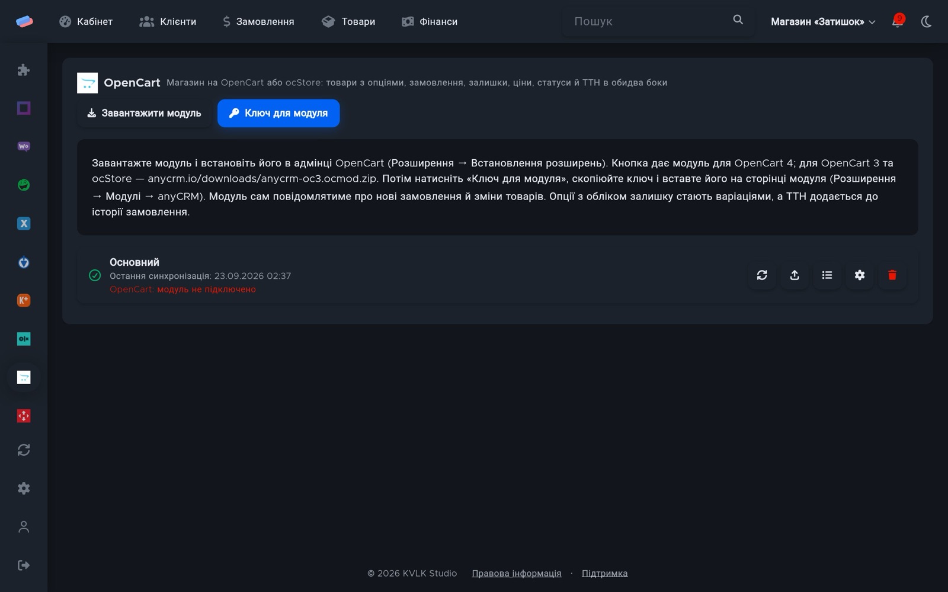This screenshot has height=592, width=948.
Task: Open the user profile icon in sidebar
Action: coord(24,527)
